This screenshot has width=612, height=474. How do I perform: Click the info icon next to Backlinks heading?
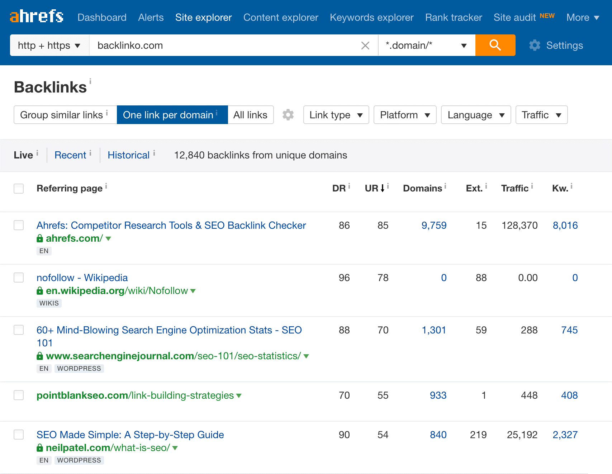[90, 81]
